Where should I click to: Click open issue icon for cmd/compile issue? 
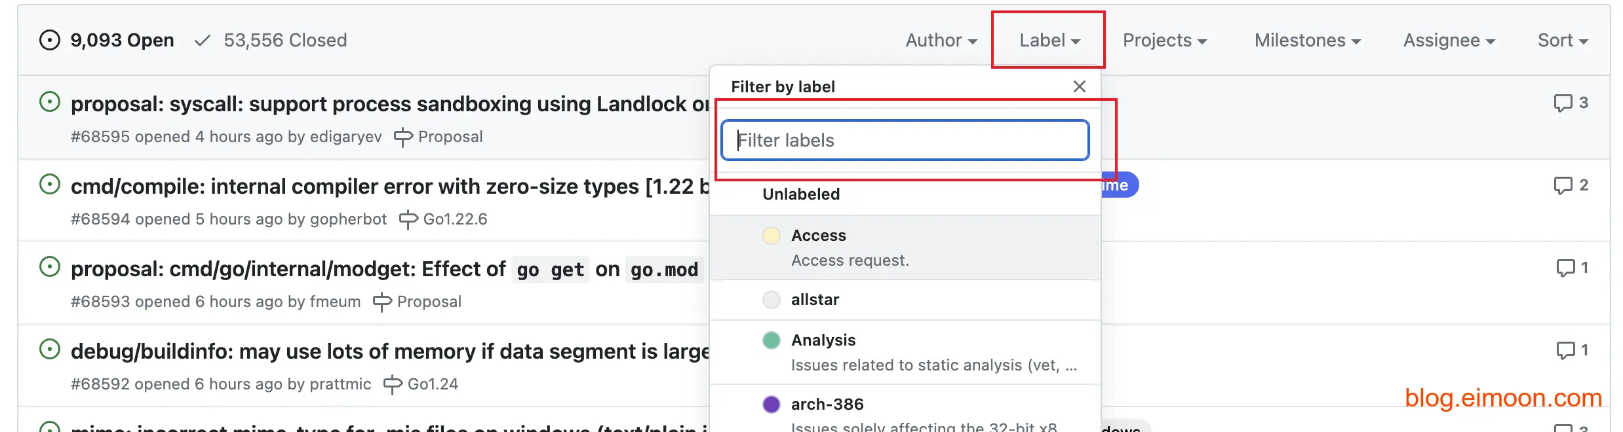[x=50, y=185]
